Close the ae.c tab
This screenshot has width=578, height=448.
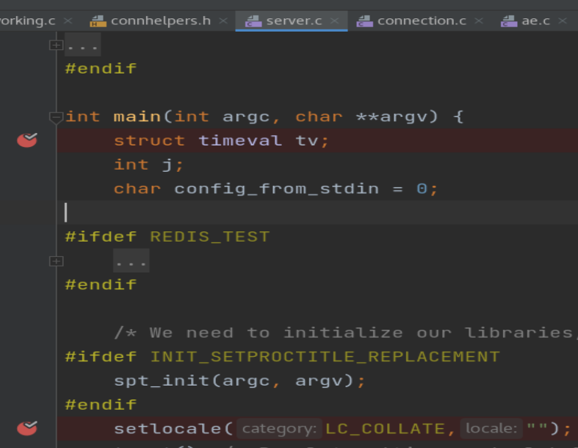pyautogui.click(x=563, y=21)
